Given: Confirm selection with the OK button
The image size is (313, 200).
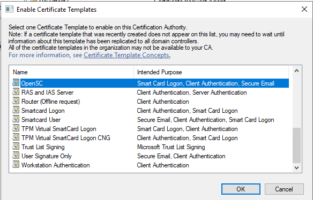Looking at the screenshot, I should tap(241, 189).
